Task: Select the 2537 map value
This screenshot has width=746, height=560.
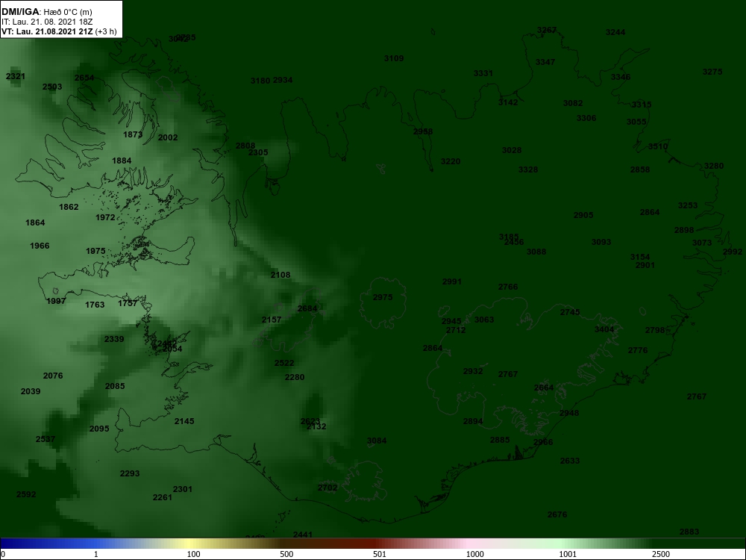Action: click(x=46, y=440)
